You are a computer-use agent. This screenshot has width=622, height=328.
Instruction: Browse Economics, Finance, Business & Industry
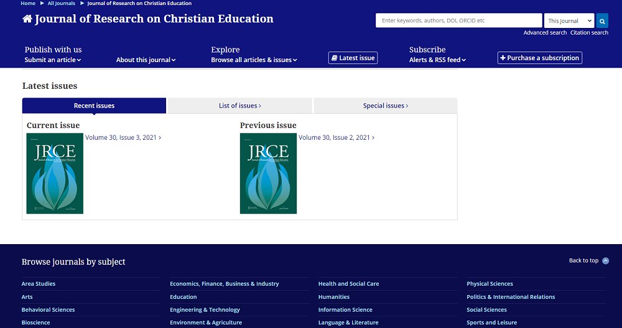pos(224,284)
